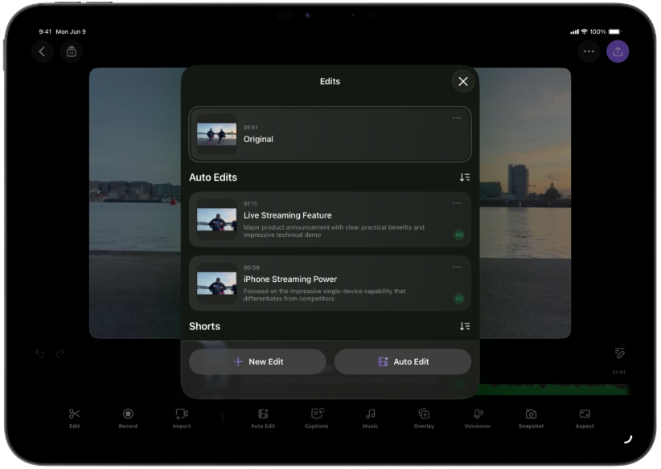The height and width of the screenshot is (469, 661).
Task: Click the 01:11 duration label
Action: point(250,204)
